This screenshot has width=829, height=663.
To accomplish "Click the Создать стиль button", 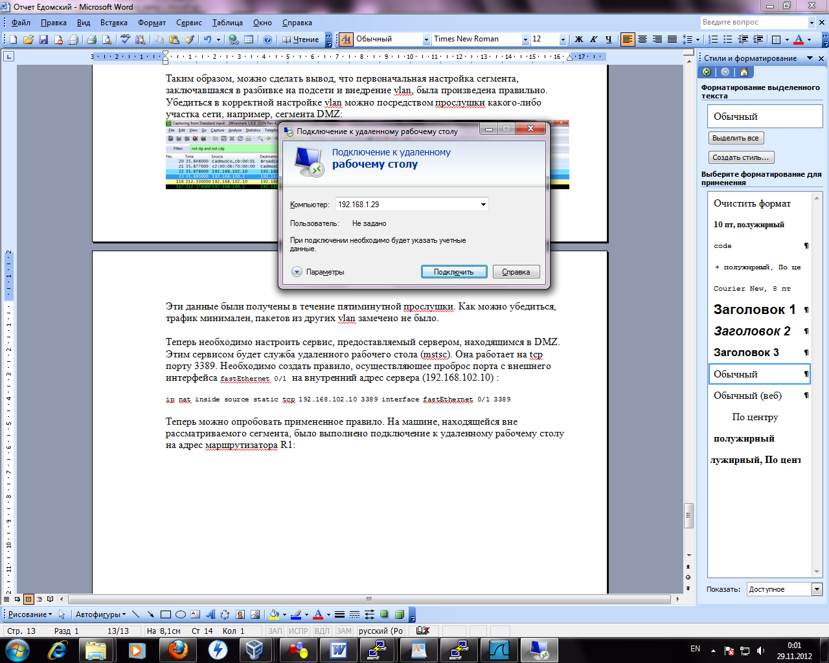I will tap(741, 157).
